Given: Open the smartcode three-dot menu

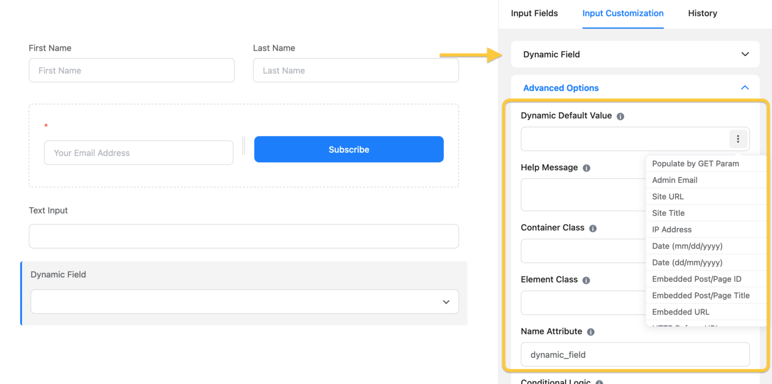Looking at the screenshot, I should (738, 139).
